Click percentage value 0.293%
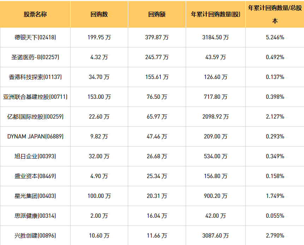This screenshot has height=245, width=304. 275,137
